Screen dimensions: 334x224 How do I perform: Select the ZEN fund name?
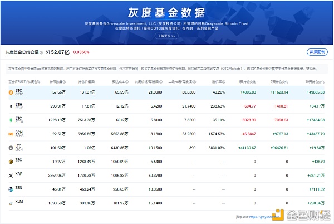(19, 188)
